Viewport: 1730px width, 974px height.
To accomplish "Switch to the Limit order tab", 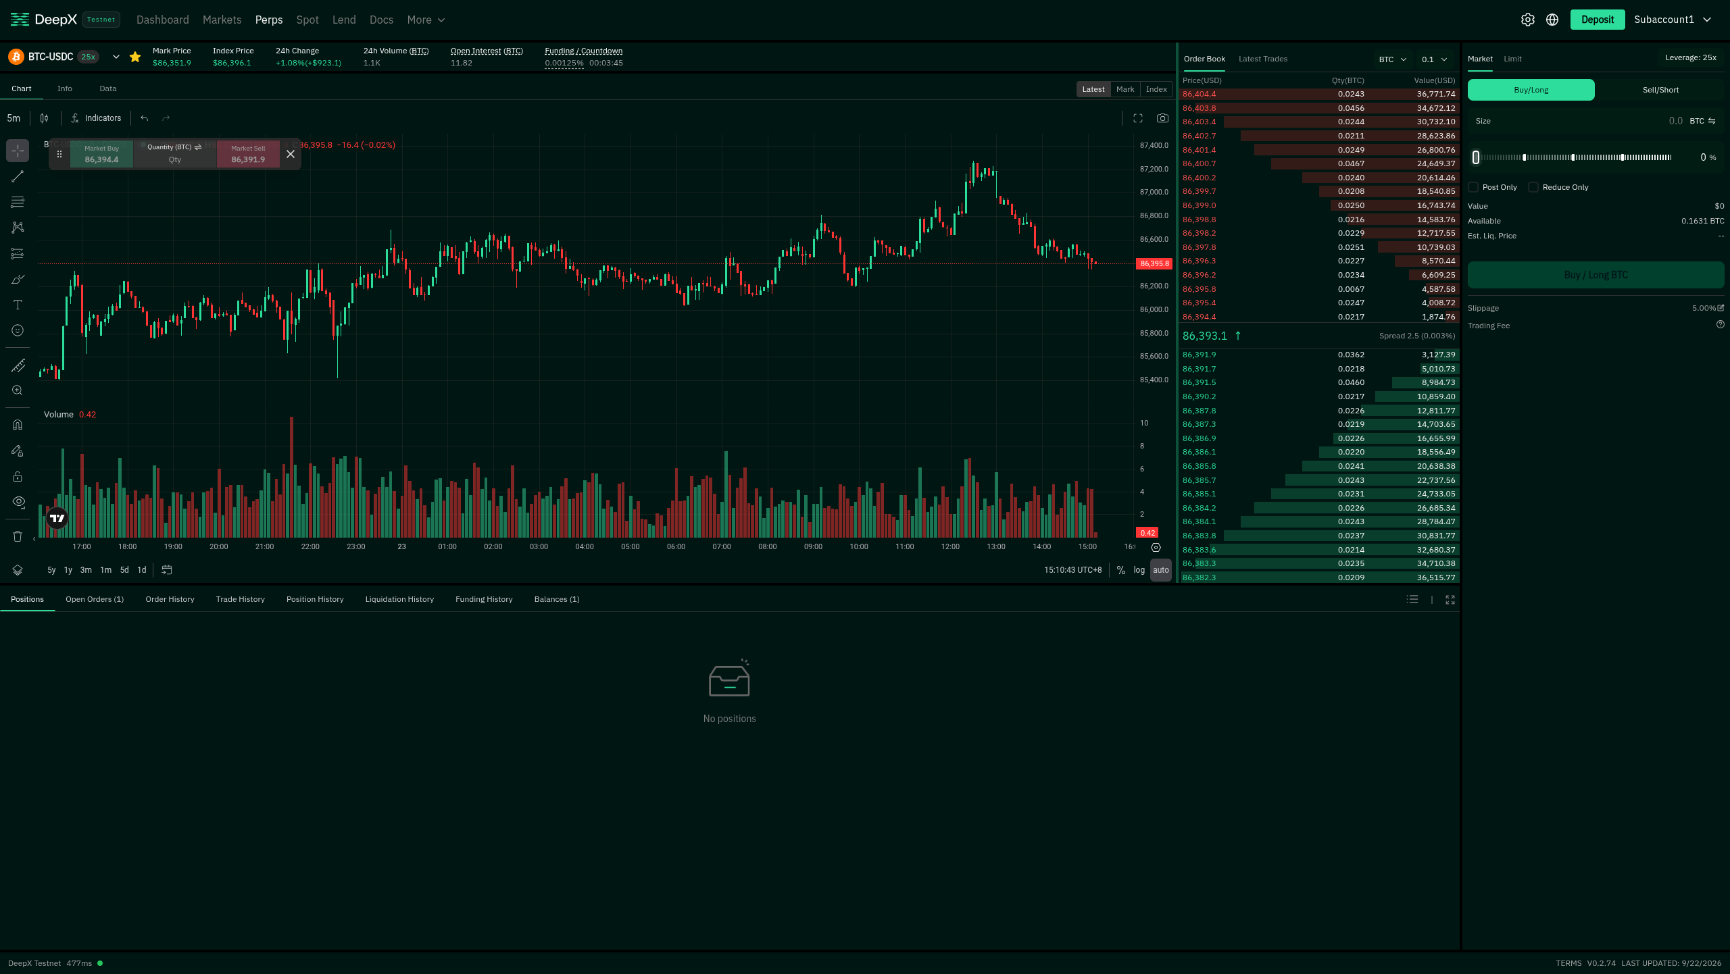I will (x=1512, y=59).
